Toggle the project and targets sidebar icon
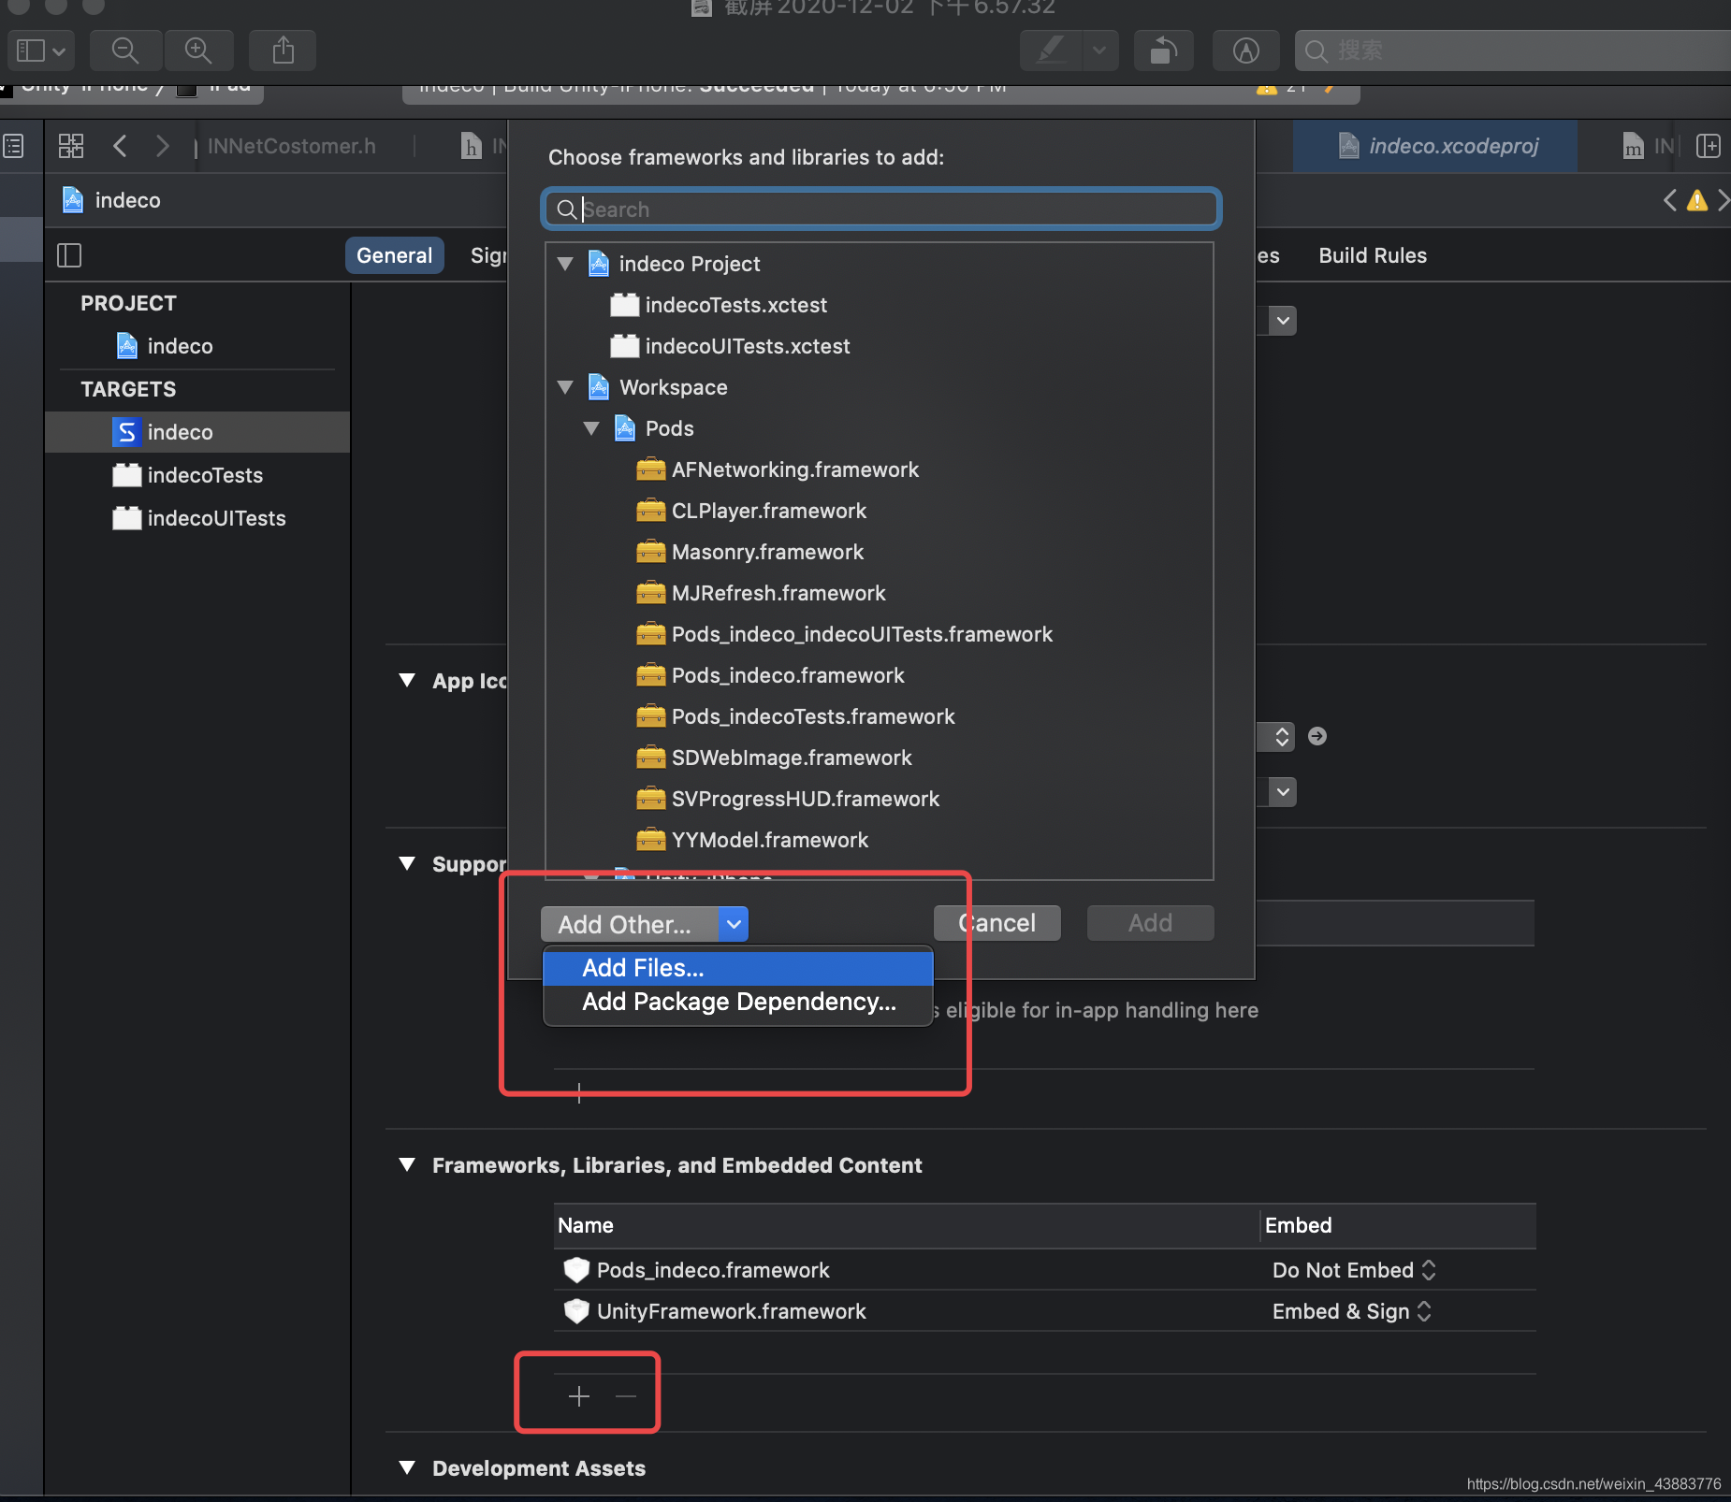The height and width of the screenshot is (1502, 1731). [69, 255]
